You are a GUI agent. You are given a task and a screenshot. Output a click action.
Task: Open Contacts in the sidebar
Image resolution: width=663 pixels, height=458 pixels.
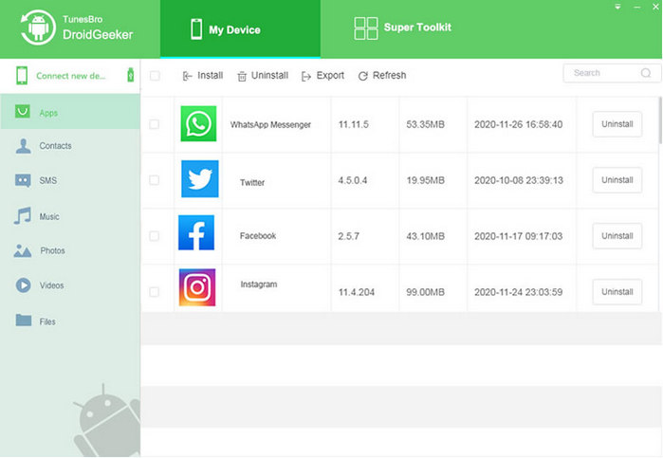click(70, 146)
